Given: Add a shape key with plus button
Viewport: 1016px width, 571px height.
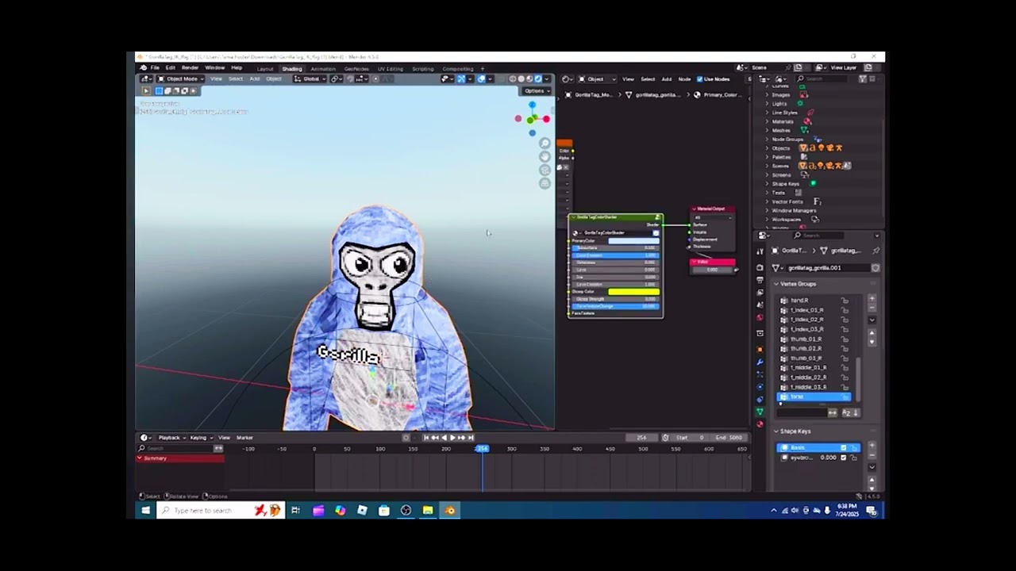Looking at the screenshot, I should click(872, 446).
